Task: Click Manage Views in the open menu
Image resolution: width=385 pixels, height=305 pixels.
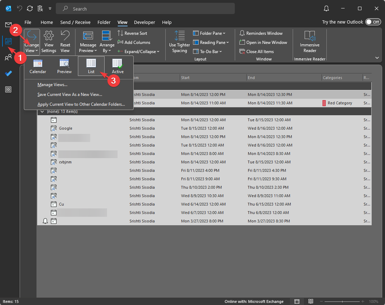Action: click(52, 84)
